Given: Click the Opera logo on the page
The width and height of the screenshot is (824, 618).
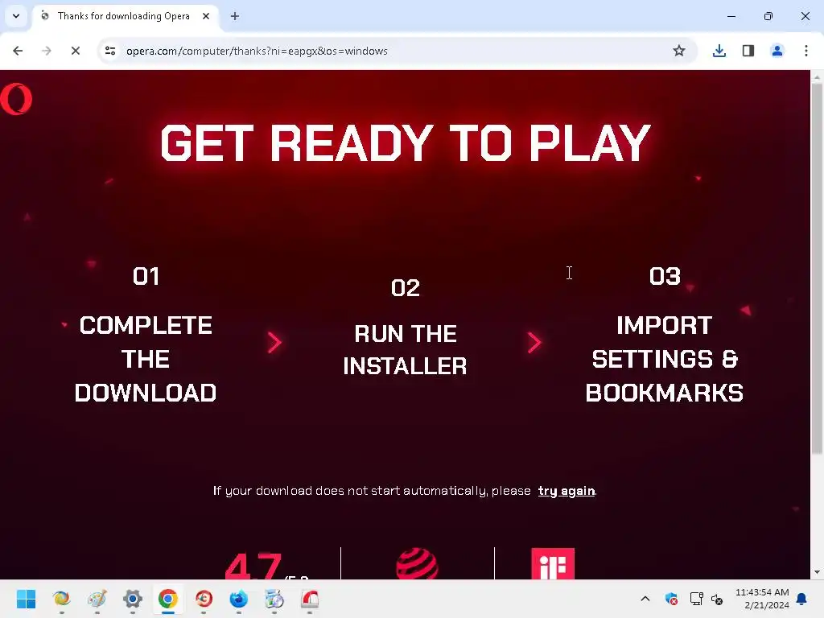Looking at the screenshot, I should coord(16,99).
